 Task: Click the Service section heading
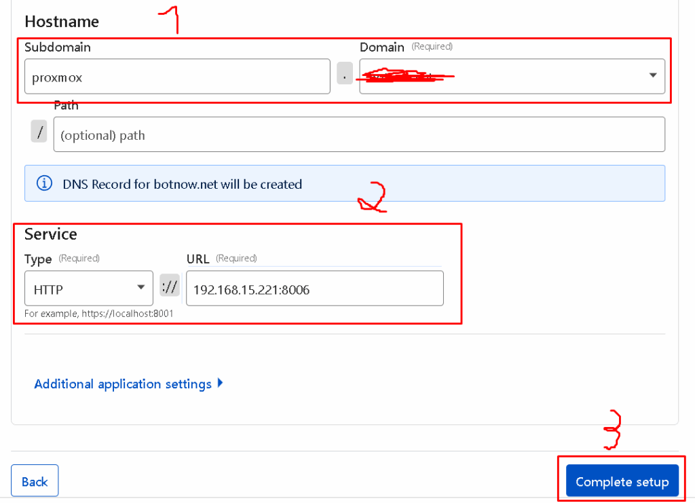[50, 234]
